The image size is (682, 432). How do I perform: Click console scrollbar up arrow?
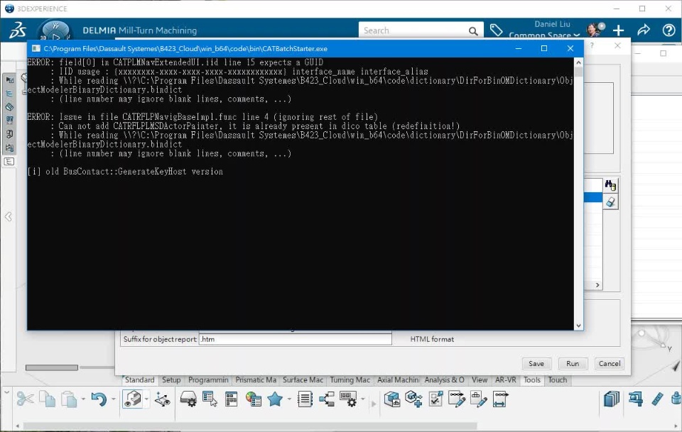coord(578,62)
